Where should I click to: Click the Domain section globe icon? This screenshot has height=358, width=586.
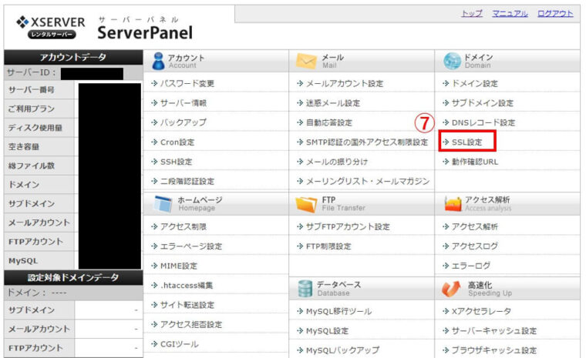tap(452, 61)
